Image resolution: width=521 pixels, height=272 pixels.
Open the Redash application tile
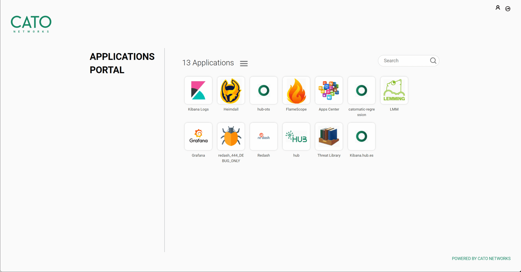264,137
